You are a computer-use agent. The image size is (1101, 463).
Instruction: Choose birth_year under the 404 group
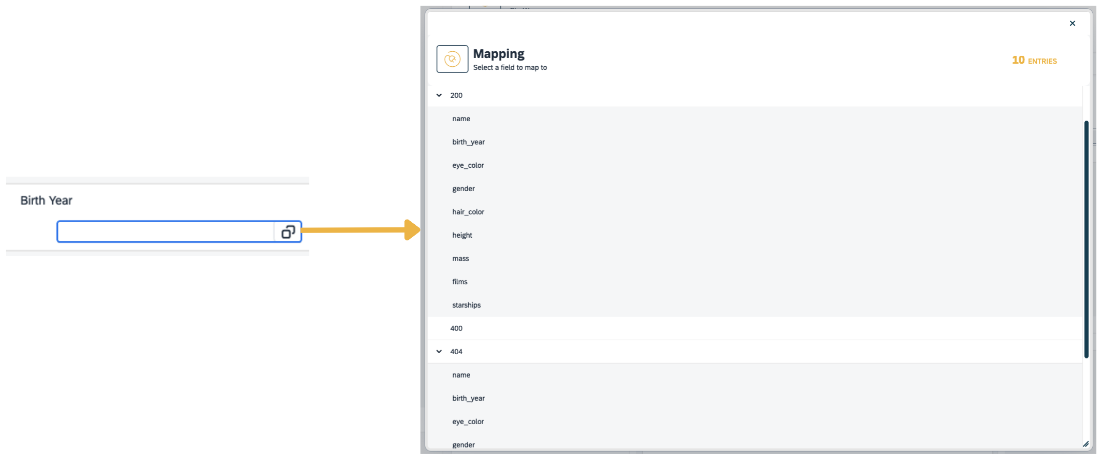coord(468,398)
